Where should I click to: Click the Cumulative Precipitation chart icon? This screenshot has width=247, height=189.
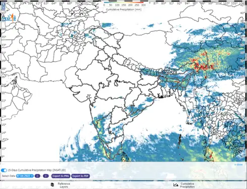tap(176, 185)
